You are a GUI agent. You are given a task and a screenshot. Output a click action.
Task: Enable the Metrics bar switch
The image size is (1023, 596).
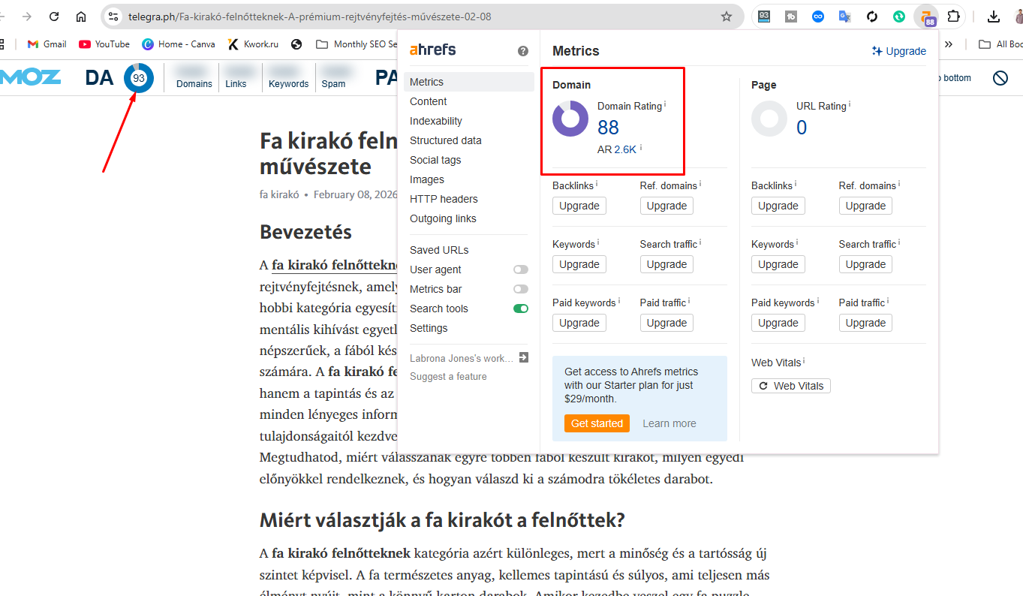[x=520, y=289]
